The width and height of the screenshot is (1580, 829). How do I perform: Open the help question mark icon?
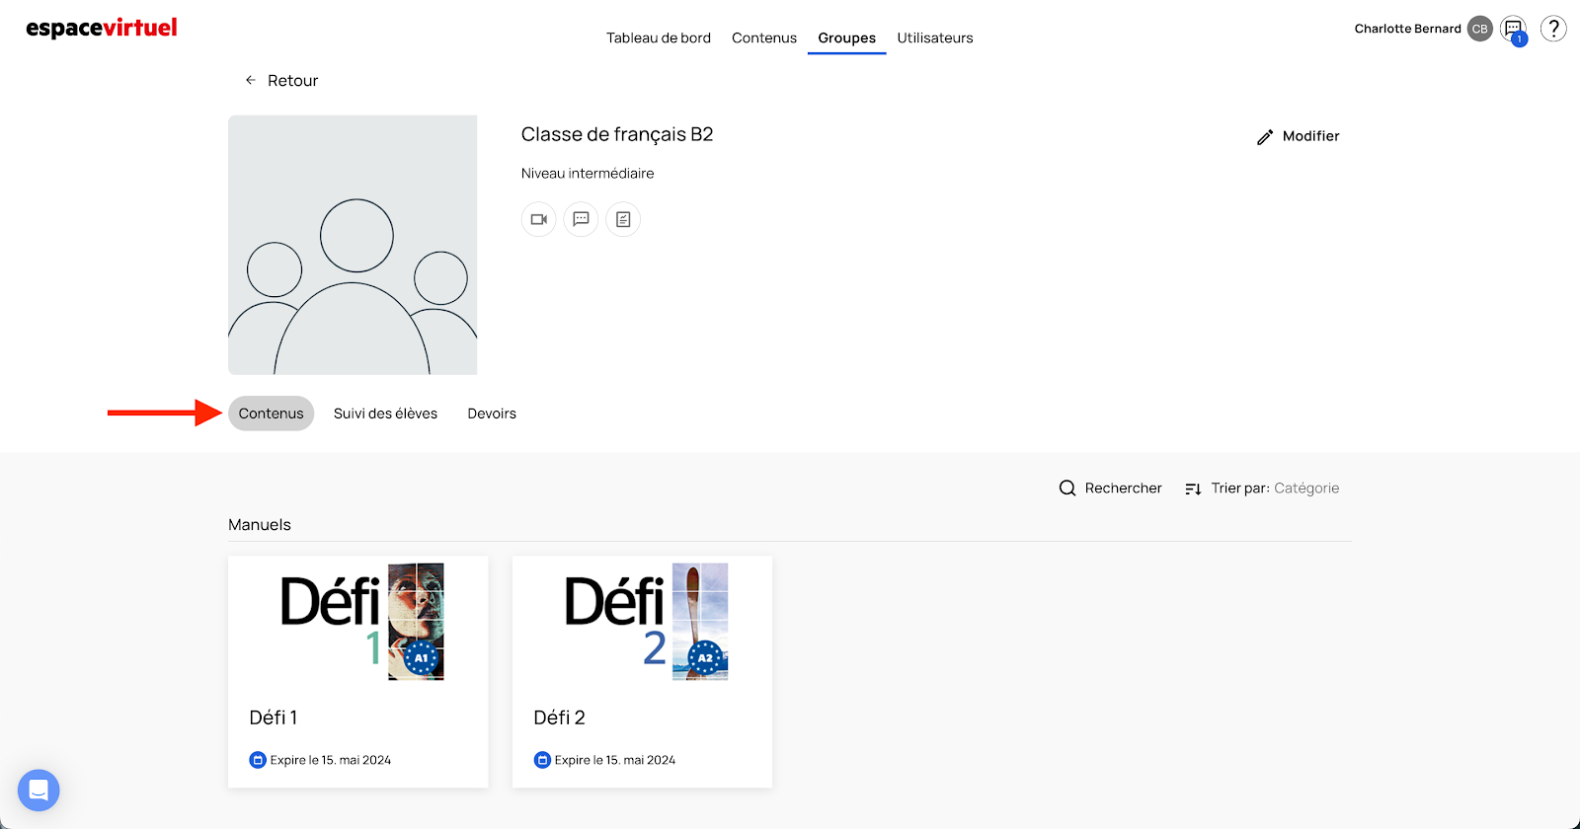[x=1553, y=29]
